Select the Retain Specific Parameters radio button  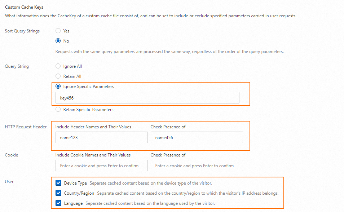[58, 110]
